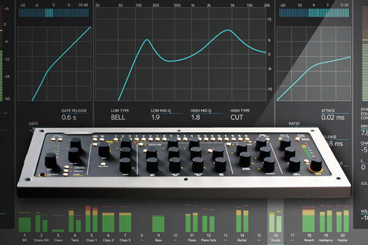Viewport: 368px width, 245px height.
Task: Click the Low Mid Q value 1.9
Action: click(x=155, y=117)
